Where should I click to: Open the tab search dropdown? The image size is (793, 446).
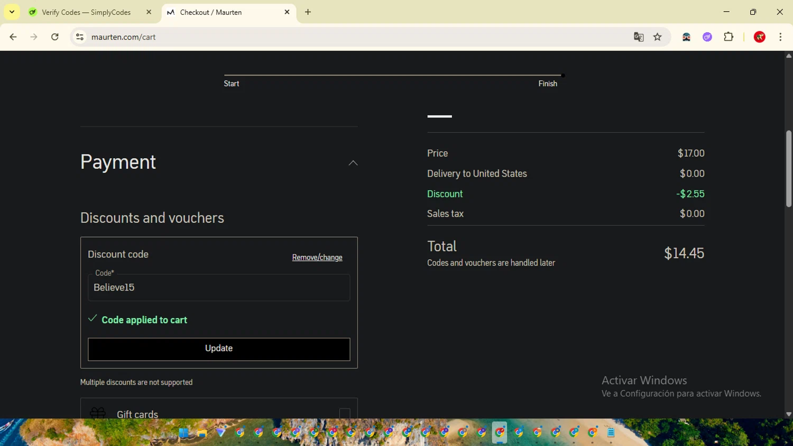tap(12, 12)
